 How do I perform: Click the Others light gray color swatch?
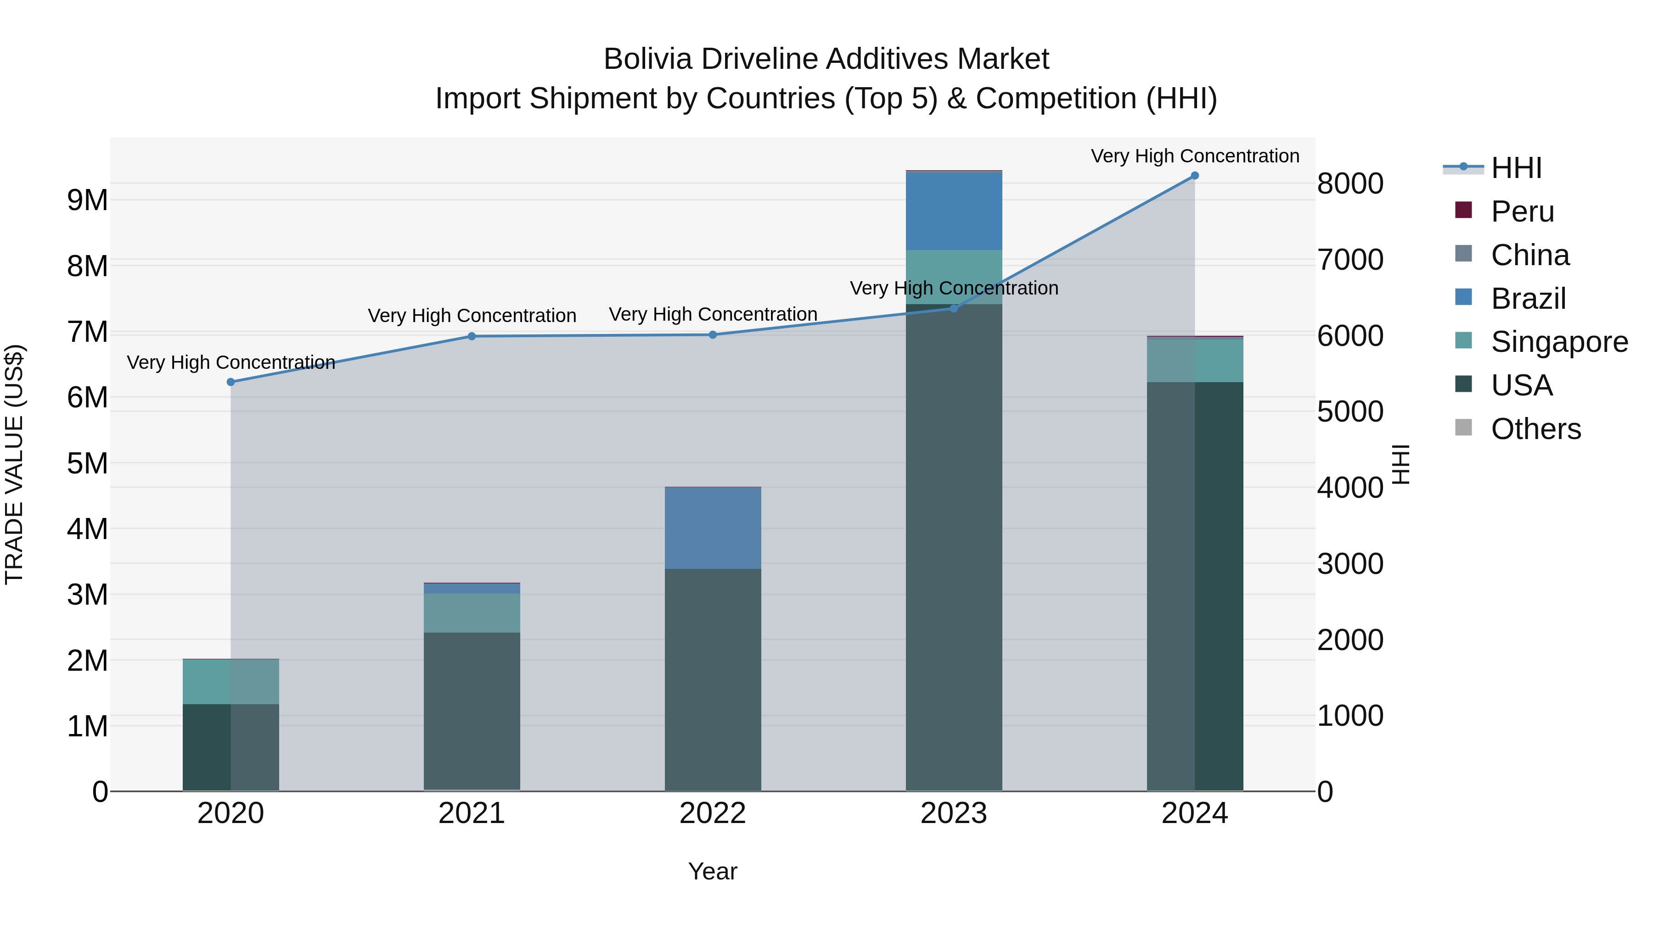point(1464,427)
